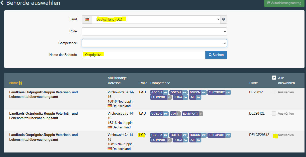Open the Competence dropdown
The width and height of the screenshot is (306, 157).
(154, 43)
